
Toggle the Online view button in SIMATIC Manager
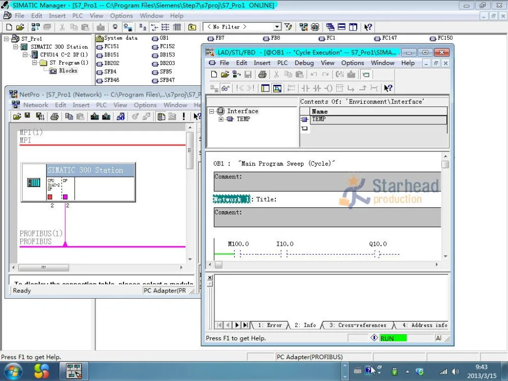(128, 27)
